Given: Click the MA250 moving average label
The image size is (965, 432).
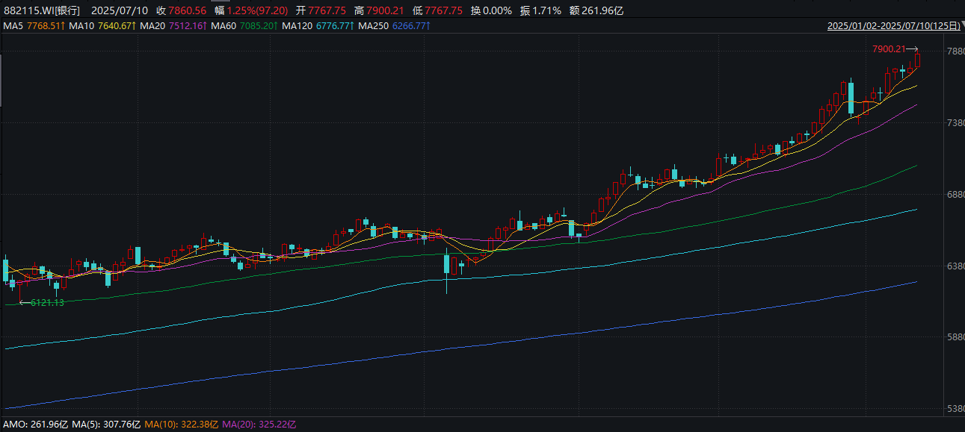Looking at the screenshot, I should coord(372,26).
